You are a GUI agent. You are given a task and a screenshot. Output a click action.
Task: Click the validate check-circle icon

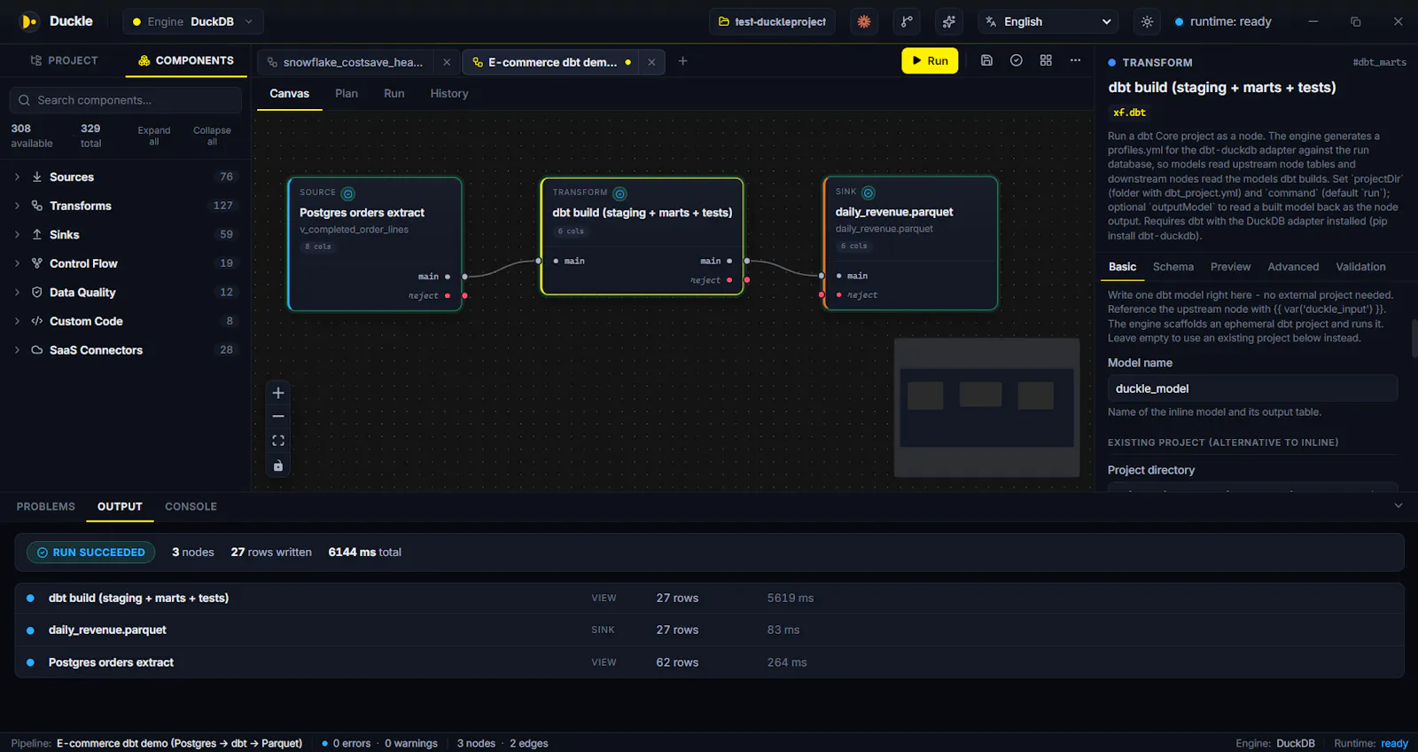[x=1017, y=60]
